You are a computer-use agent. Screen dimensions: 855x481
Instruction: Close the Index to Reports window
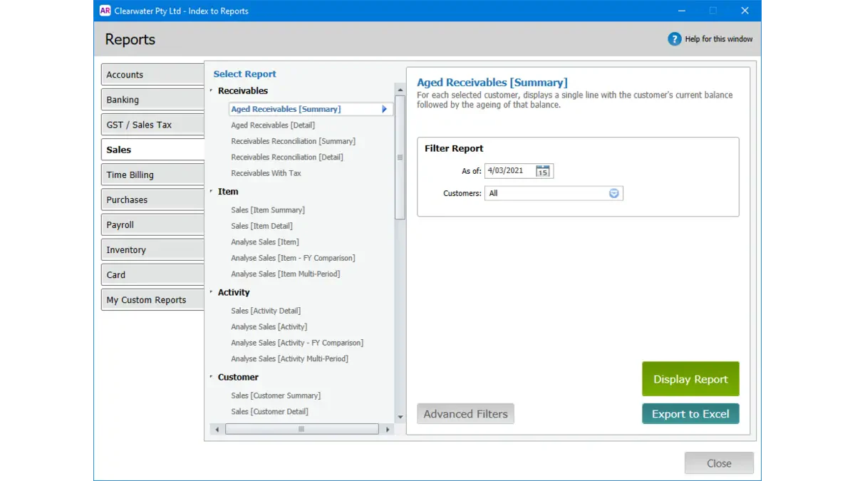tap(745, 11)
